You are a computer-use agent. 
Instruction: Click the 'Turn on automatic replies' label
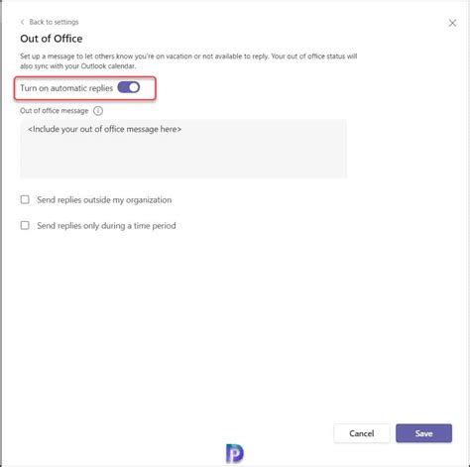(x=66, y=88)
